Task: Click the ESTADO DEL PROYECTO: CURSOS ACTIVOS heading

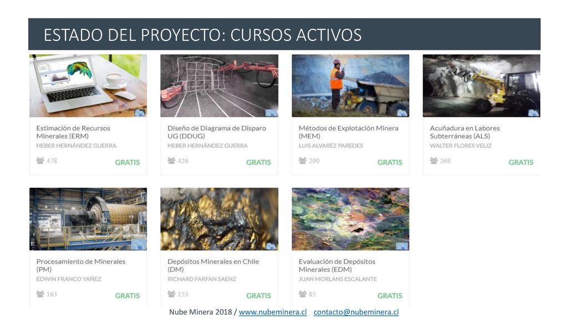Action: 202,35
